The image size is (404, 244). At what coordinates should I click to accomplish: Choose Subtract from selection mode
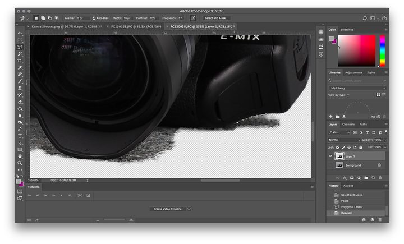pos(50,19)
